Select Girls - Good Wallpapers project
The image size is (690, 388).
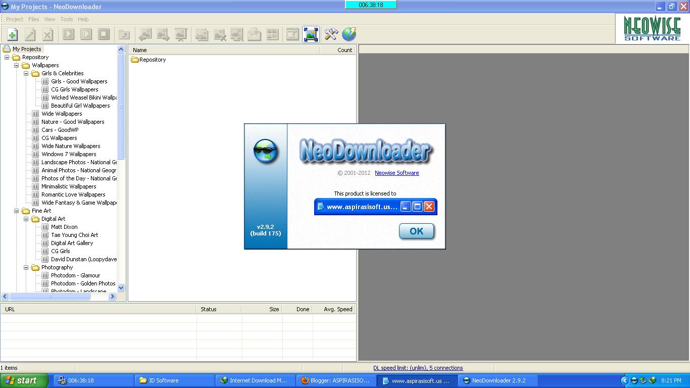point(79,81)
